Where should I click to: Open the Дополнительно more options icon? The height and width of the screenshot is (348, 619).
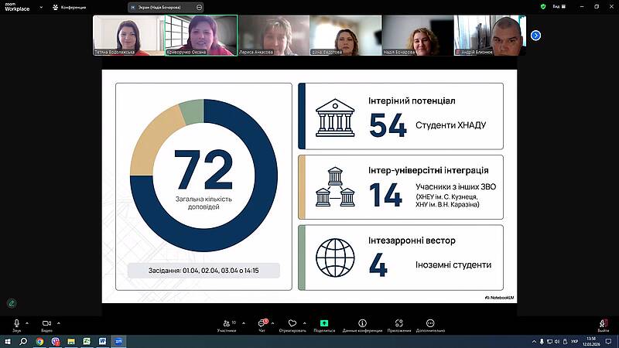coord(430,323)
